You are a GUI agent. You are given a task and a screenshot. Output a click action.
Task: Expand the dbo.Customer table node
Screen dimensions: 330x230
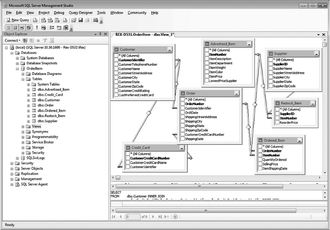[x=28, y=100]
